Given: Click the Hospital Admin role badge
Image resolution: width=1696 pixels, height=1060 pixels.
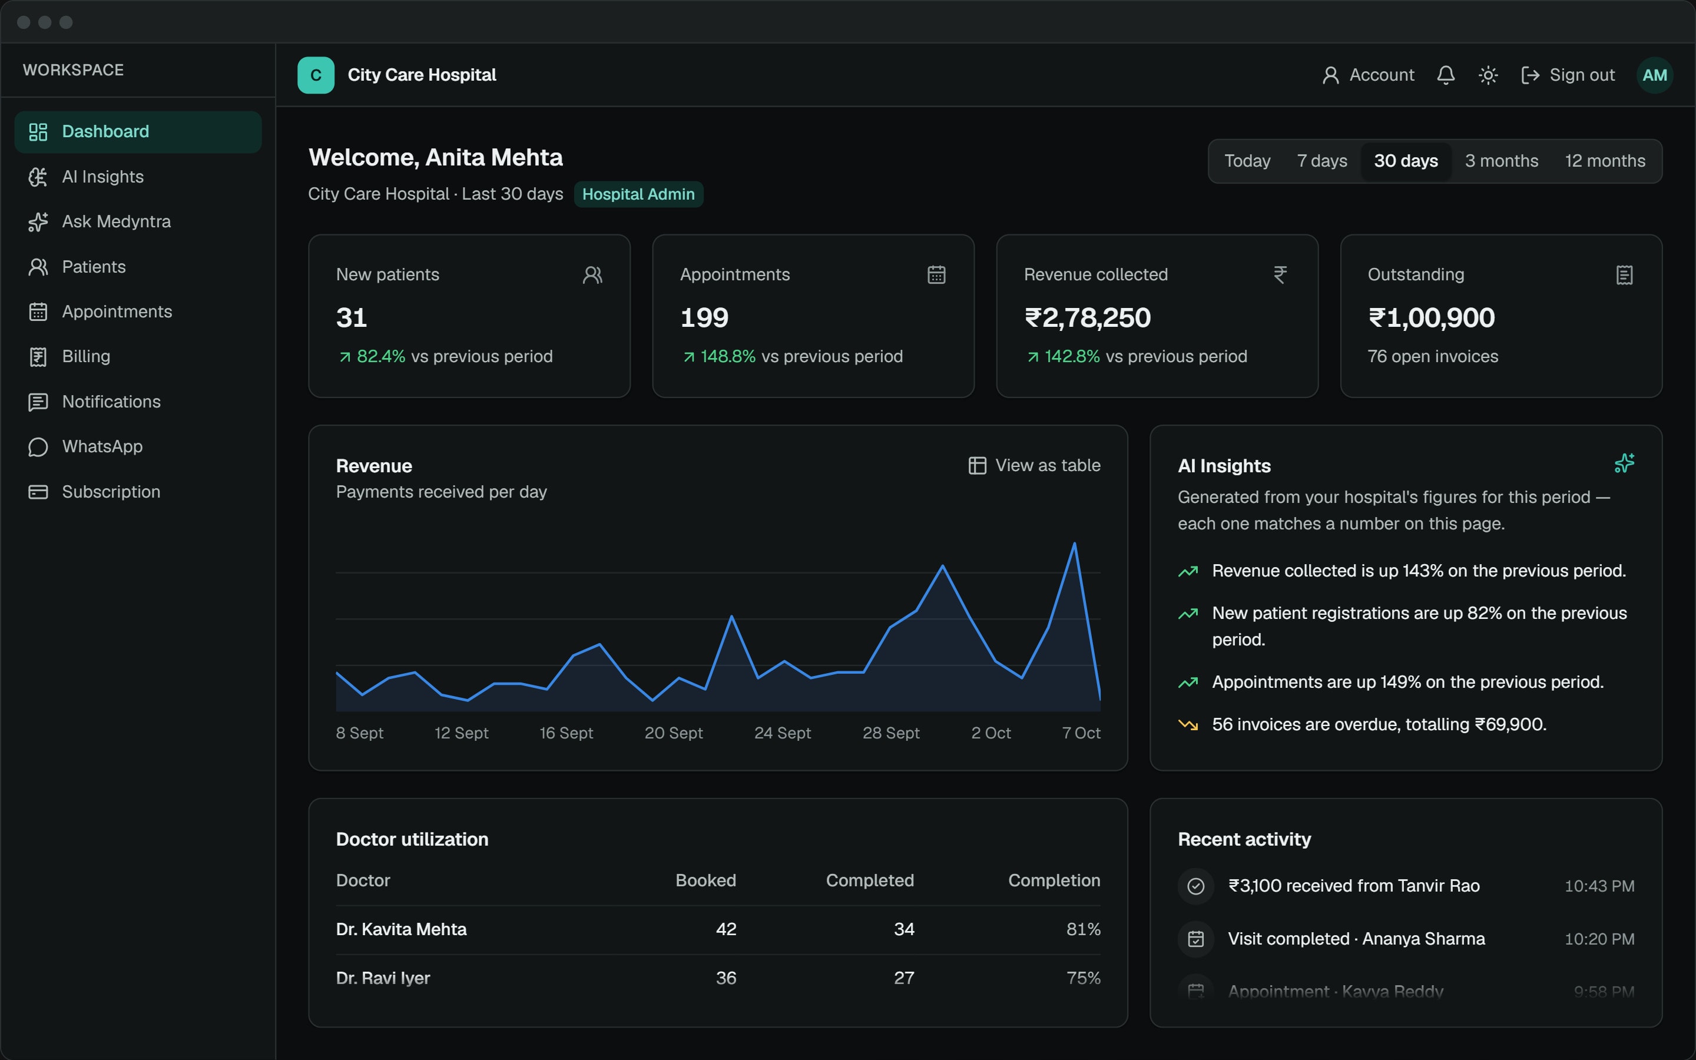Looking at the screenshot, I should (x=638, y=194).
